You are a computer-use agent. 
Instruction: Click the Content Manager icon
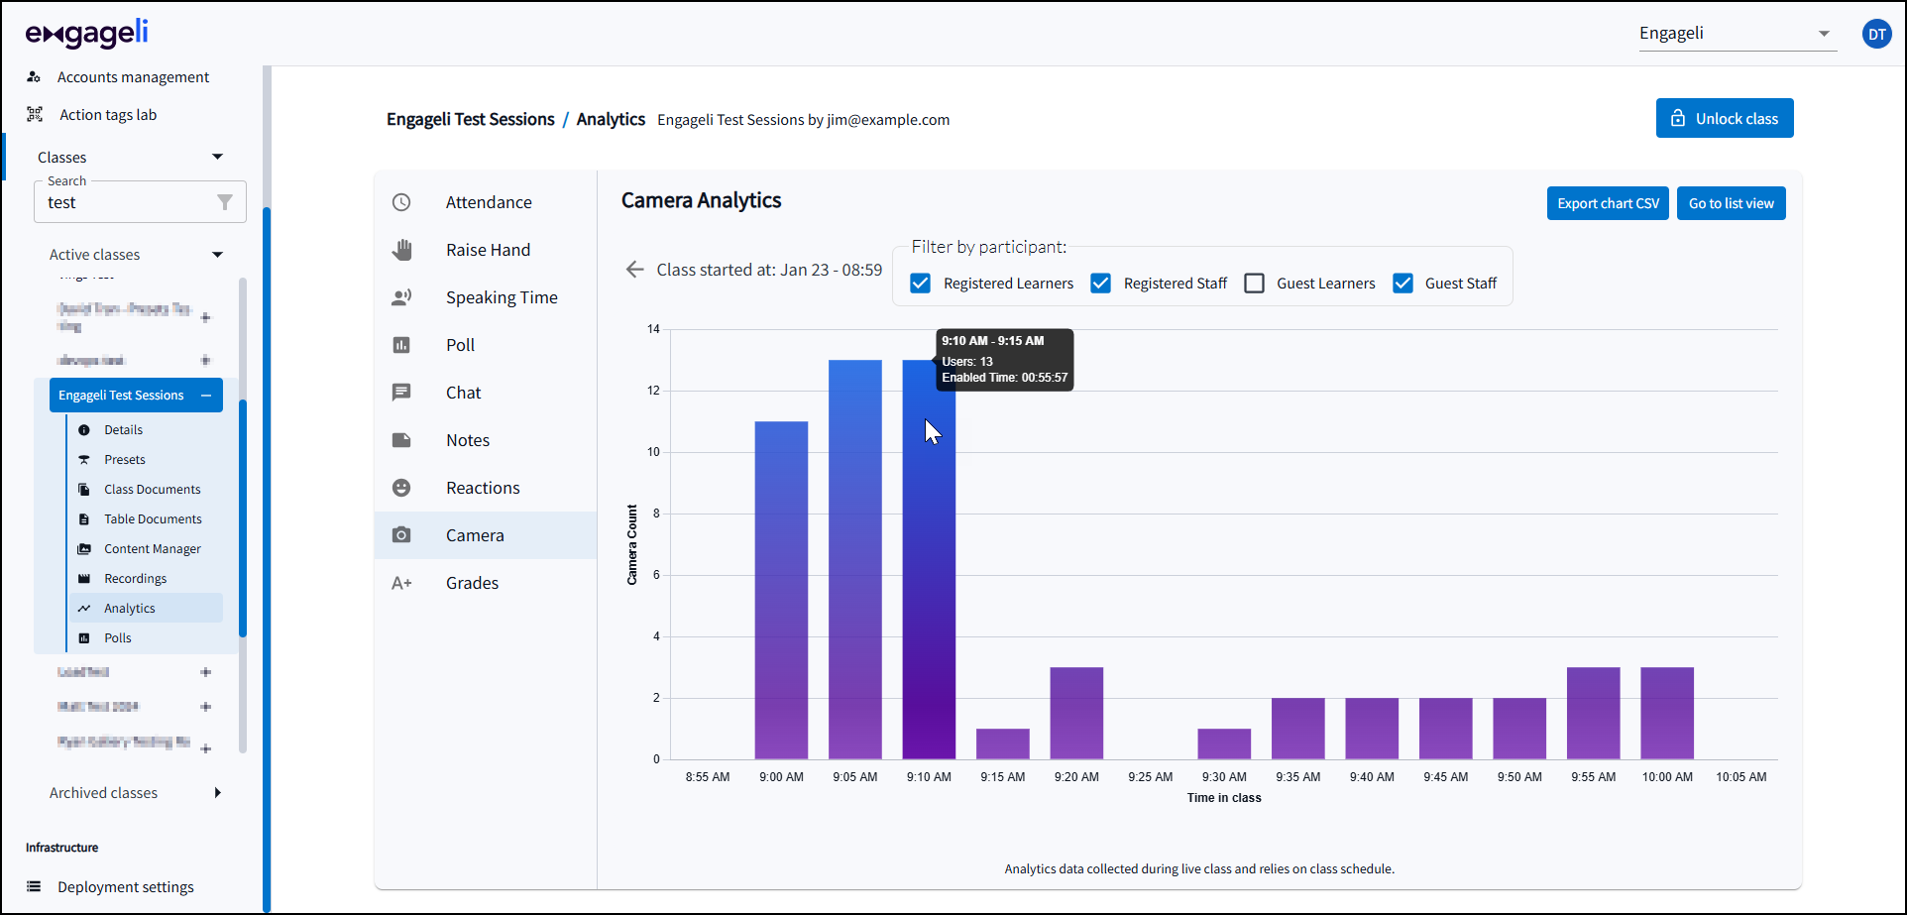tap(84, 549)
